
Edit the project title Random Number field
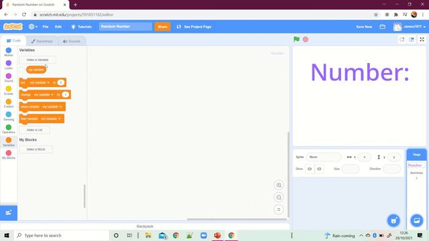click(x=125, y=27)
